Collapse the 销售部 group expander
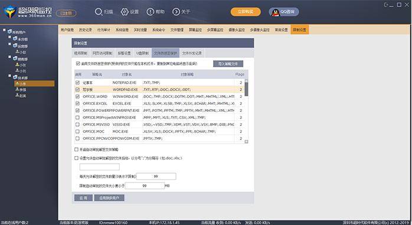Image resolution: width=412 pixels, height=225 pixels. (9, 57)
